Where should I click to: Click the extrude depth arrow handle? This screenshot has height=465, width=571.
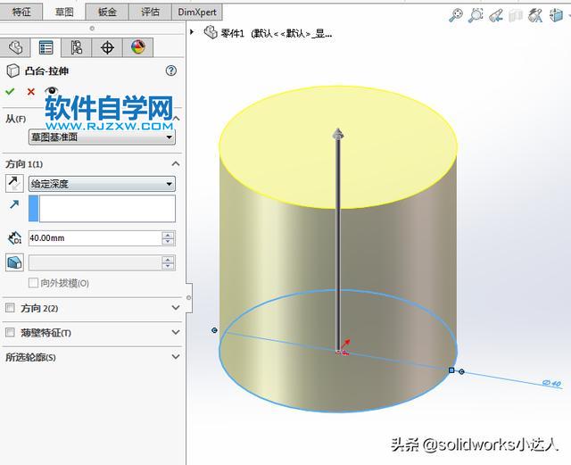click(x=338, y=134)
